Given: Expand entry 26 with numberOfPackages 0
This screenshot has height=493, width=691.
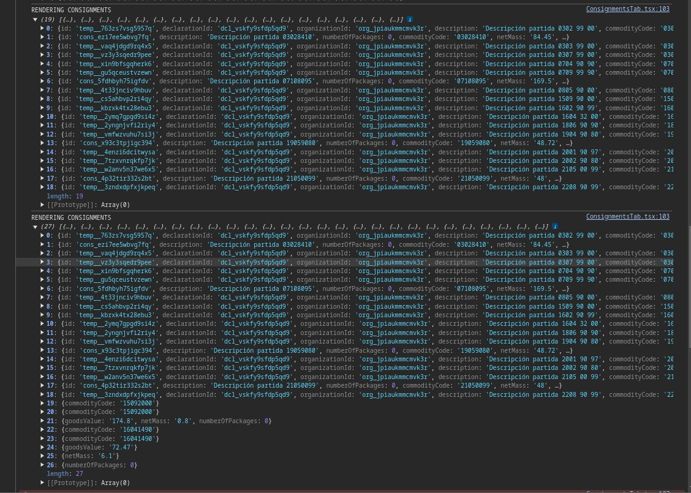Looking at the screenshot, I should [x=42, y=465].
